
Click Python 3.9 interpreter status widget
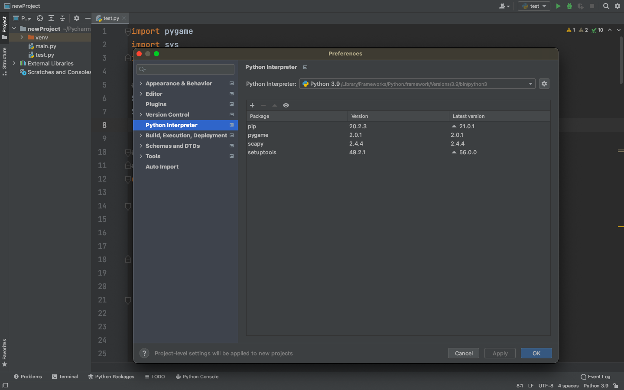pyautogui.click(x=596, y=386)
